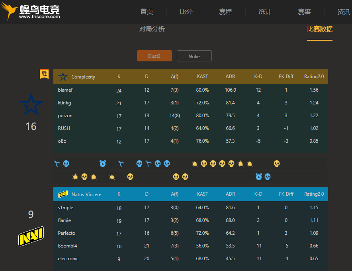Switch to the 对局分析 tab

click(152, 29)
